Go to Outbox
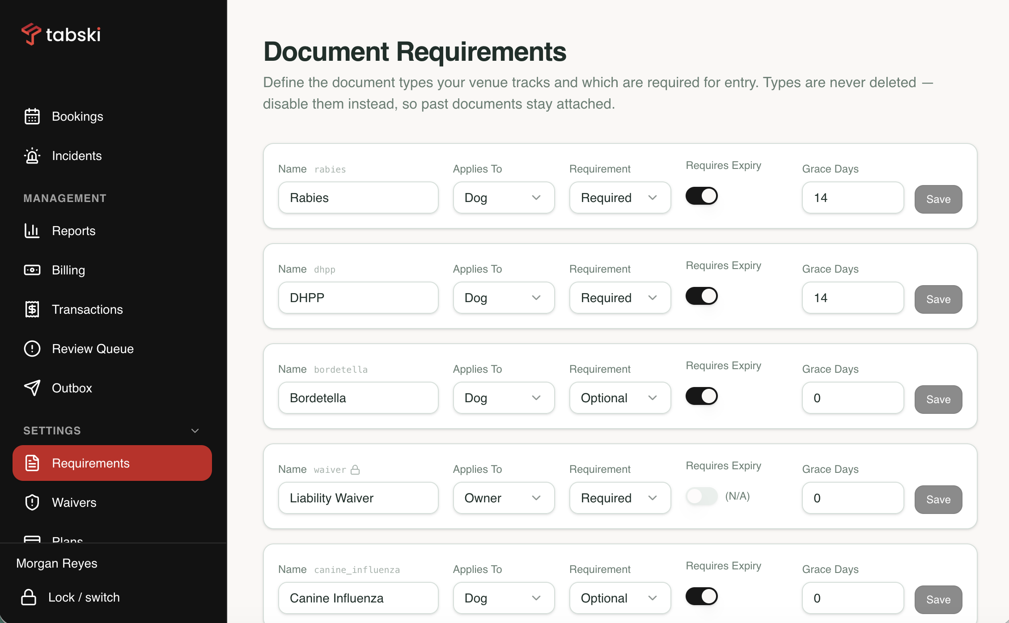Viewport: 1009px width, 623px height. tap(112, 388)
